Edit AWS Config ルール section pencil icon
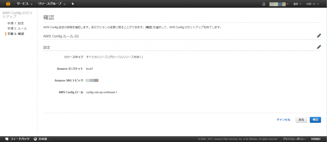Screen dimensions: 327x142 tap(319, 36)
